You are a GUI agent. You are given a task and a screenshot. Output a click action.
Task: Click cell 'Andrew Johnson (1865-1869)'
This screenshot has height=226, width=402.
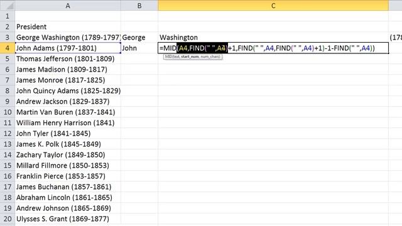[68, 208]
